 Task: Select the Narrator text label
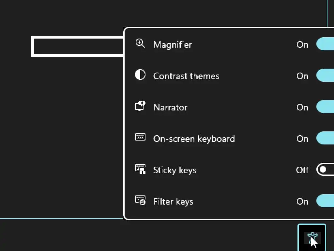170,107
